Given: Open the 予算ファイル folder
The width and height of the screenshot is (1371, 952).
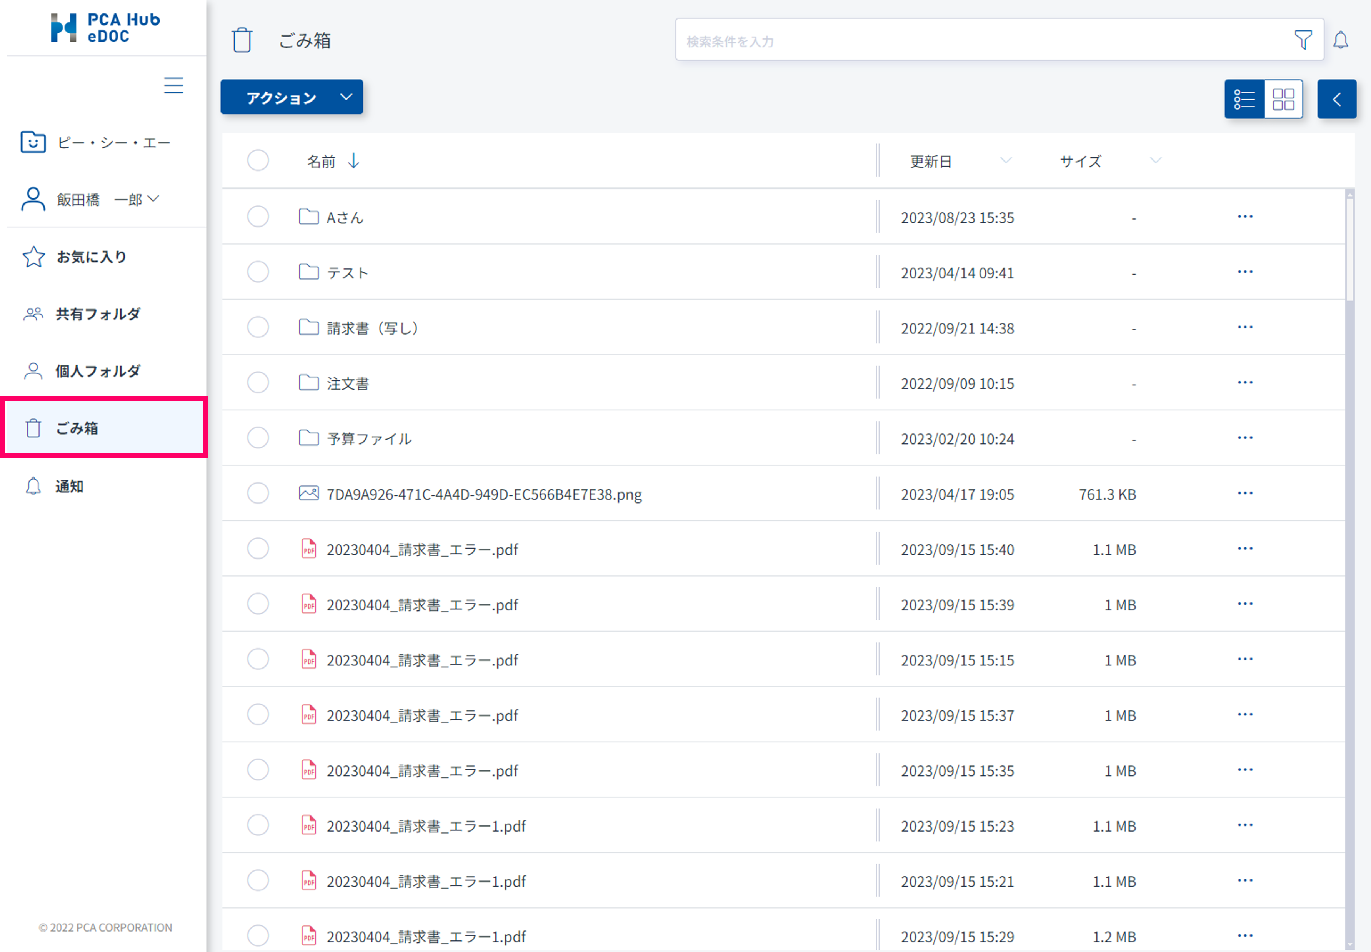Looking at the screenshot, I should click(368, 439).
